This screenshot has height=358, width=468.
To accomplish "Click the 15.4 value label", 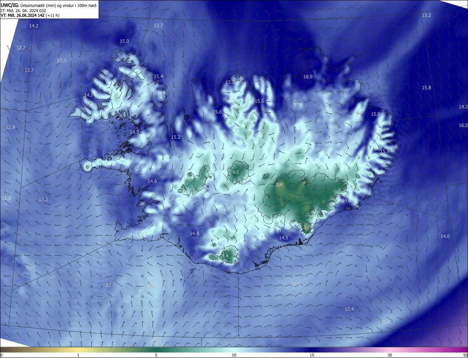I will (158, 77).
